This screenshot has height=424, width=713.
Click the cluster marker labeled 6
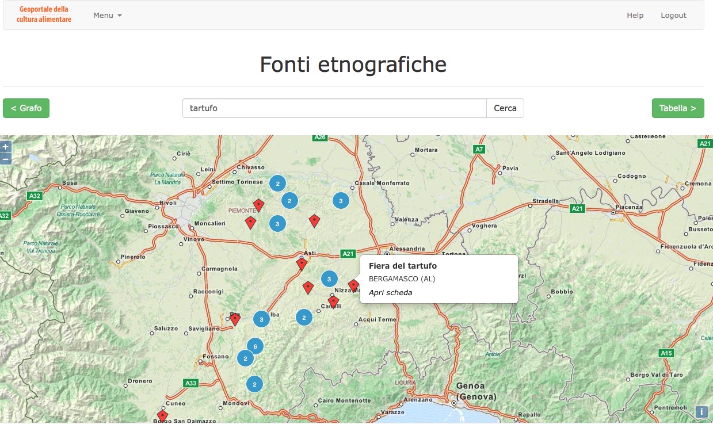(255, 346)
